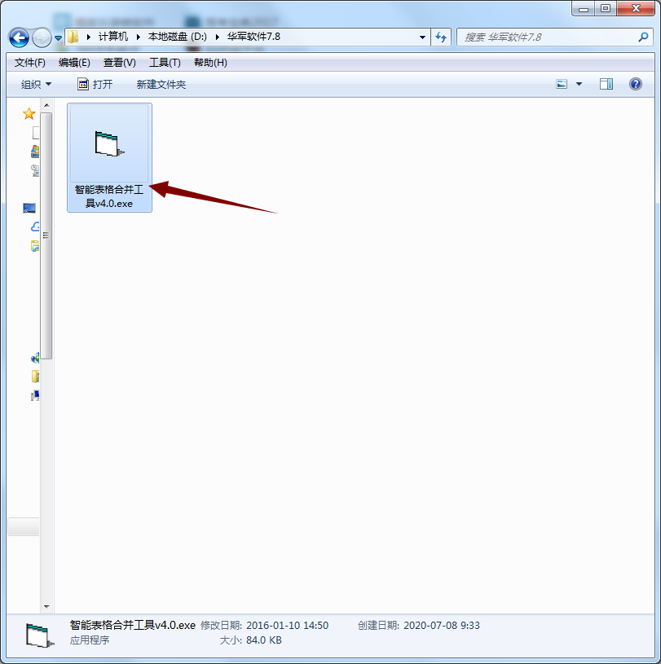This screenshot has width=661, height=664.
Task: Select the 智能表格合并工具v4.0.exe file icon
Action: [109, 144]
